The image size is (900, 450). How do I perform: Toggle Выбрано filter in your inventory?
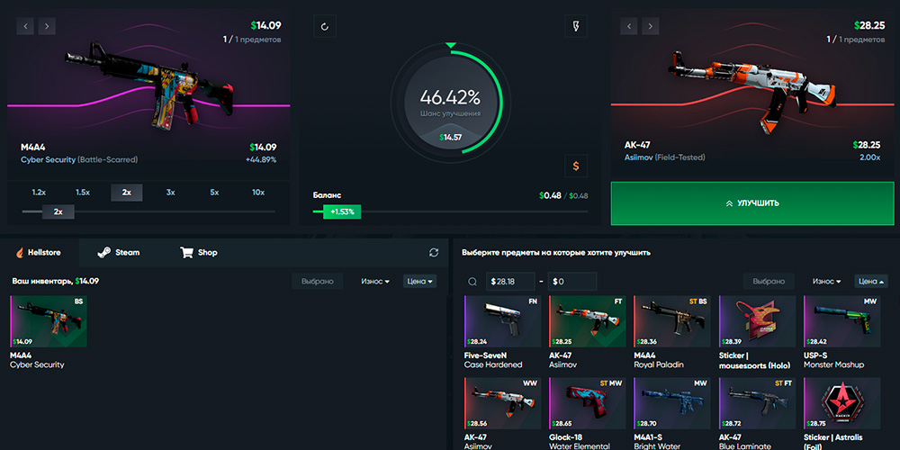click(x=318, y=281)
